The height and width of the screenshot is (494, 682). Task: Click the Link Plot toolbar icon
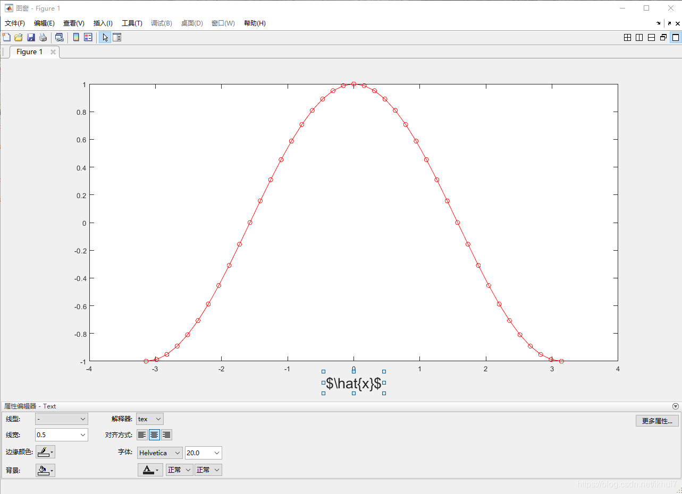pos(60,37)
